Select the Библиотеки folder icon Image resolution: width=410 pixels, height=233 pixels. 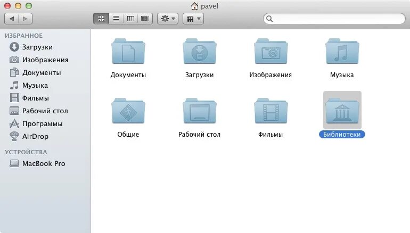pyautogui.click(x=342, y=111)
